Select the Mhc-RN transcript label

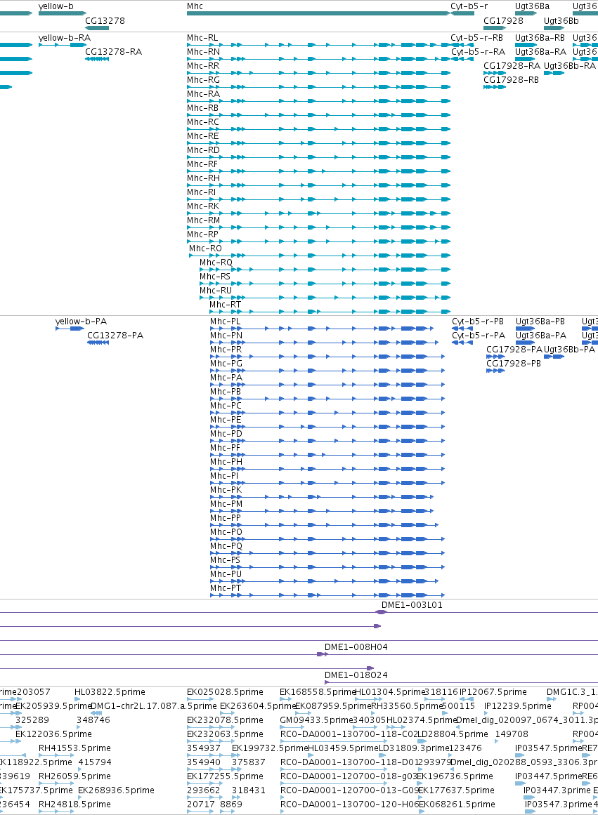point(203,52)
